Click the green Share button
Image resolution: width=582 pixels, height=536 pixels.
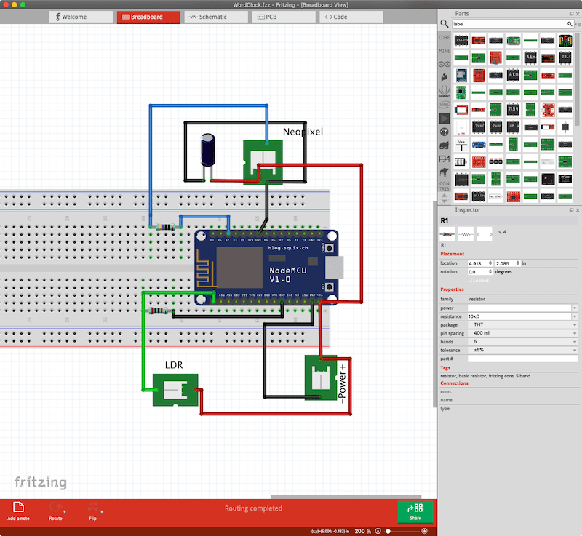point(415,512)
